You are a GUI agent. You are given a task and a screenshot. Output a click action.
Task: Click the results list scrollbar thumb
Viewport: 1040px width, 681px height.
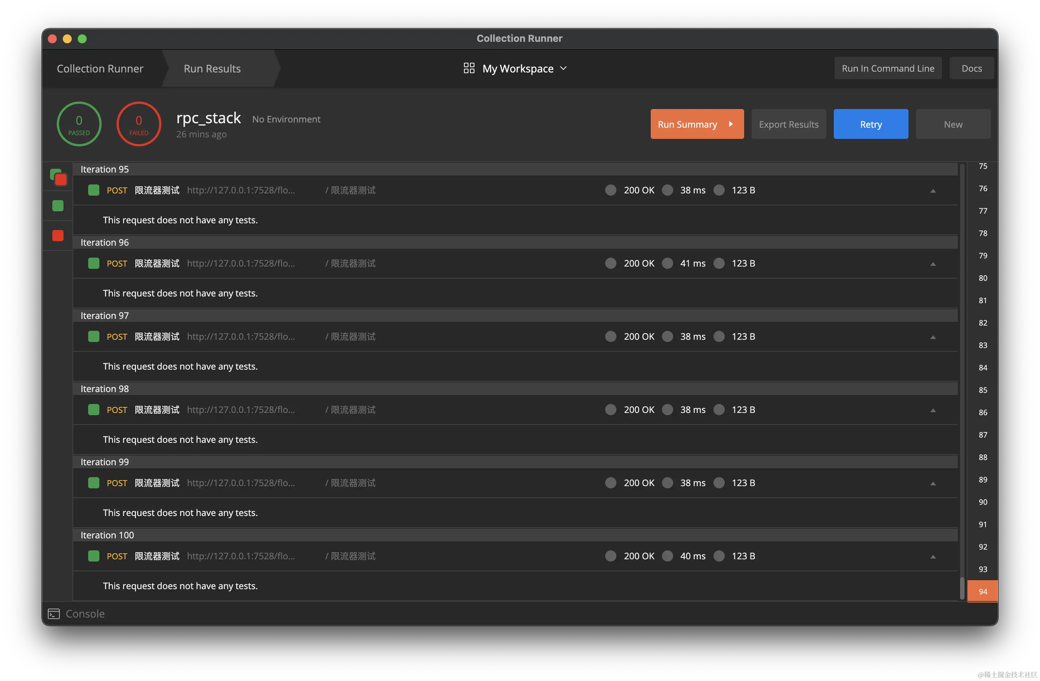click(x=962, y=588)
